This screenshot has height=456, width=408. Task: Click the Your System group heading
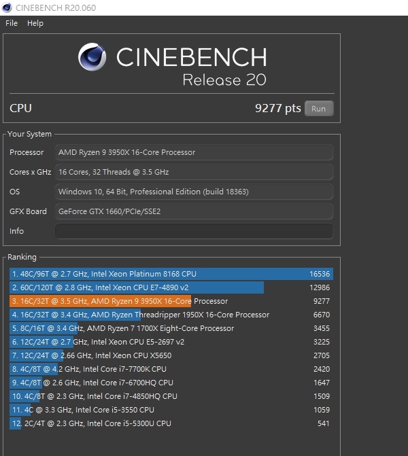(29, 134)
